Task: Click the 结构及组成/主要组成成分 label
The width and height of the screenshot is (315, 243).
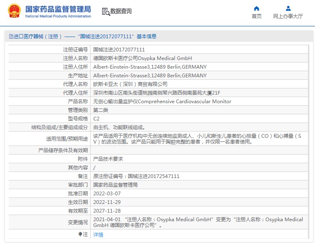Action: pyautogui.click(x=59, y=127)
